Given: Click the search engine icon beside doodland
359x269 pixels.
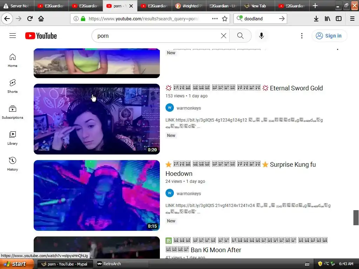Looking at the screenshot, I should point(239,19).
